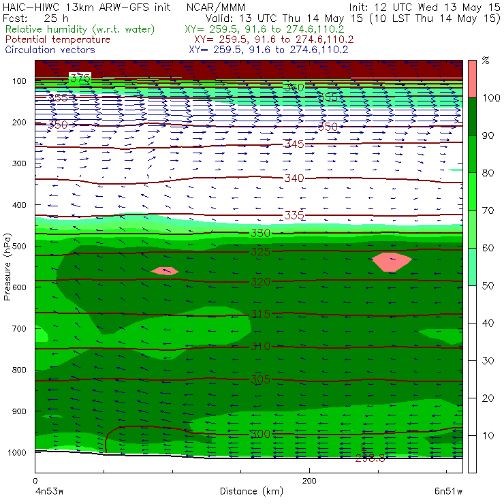
Task: Click the '340' contour label
Action: pyautogui.click(x=294, y=178)
